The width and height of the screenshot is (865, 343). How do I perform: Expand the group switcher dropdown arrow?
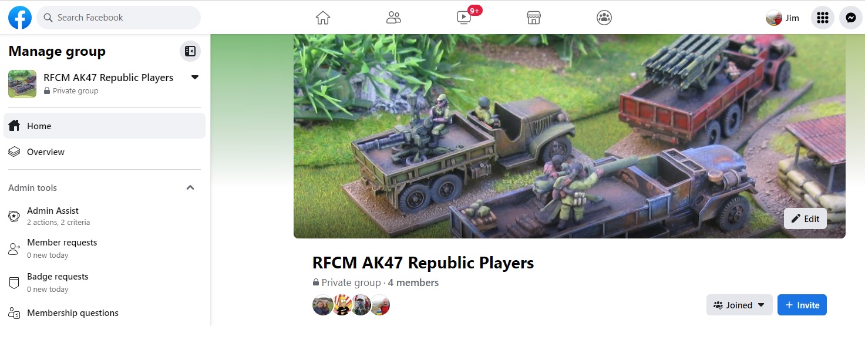coord(195,78)
